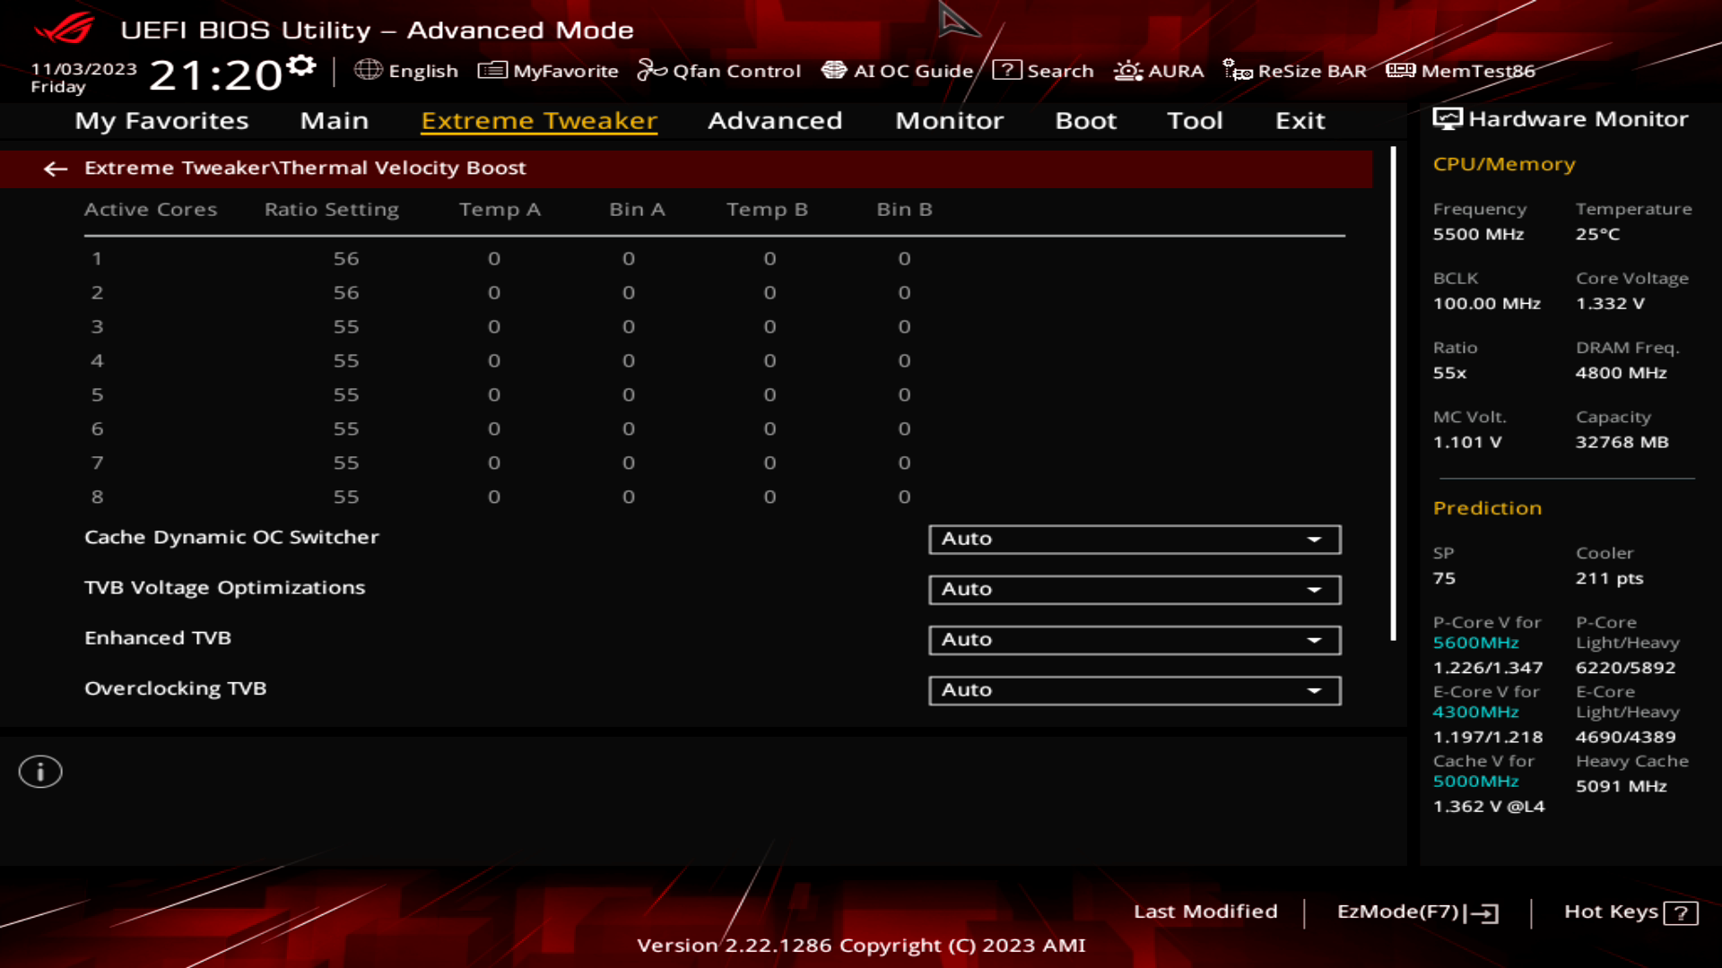Screen dimensions: 1722x968
Task: Click the info button at bottom left
Action: point(39,772)
